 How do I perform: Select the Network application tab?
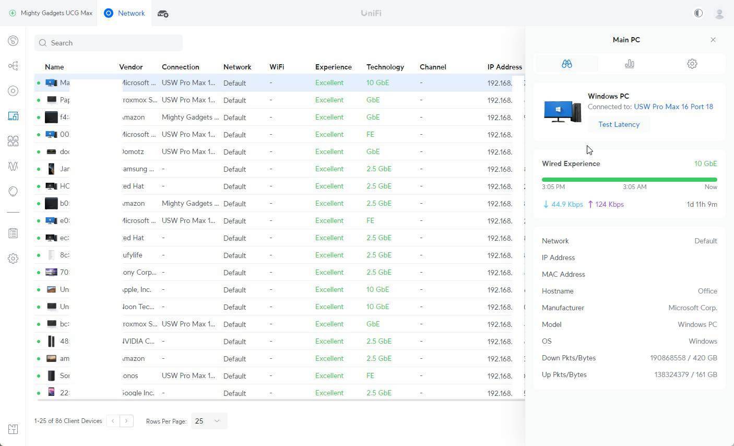pos(125,13)
